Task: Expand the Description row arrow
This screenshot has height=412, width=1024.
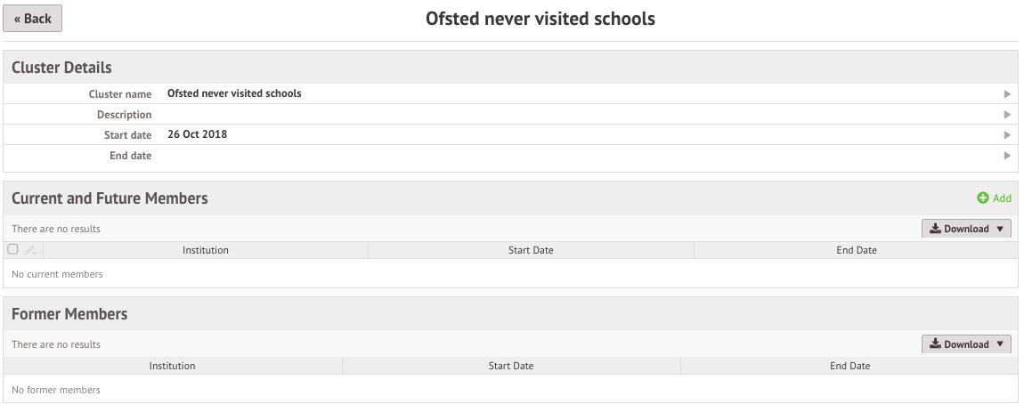Action: coord(1008,115)
